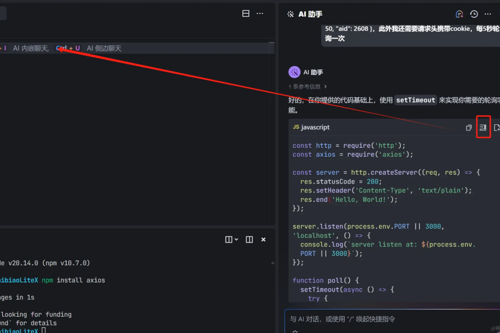
Task: Split the terminal panel
Action: pyautogui.click(x=249, y=240)
